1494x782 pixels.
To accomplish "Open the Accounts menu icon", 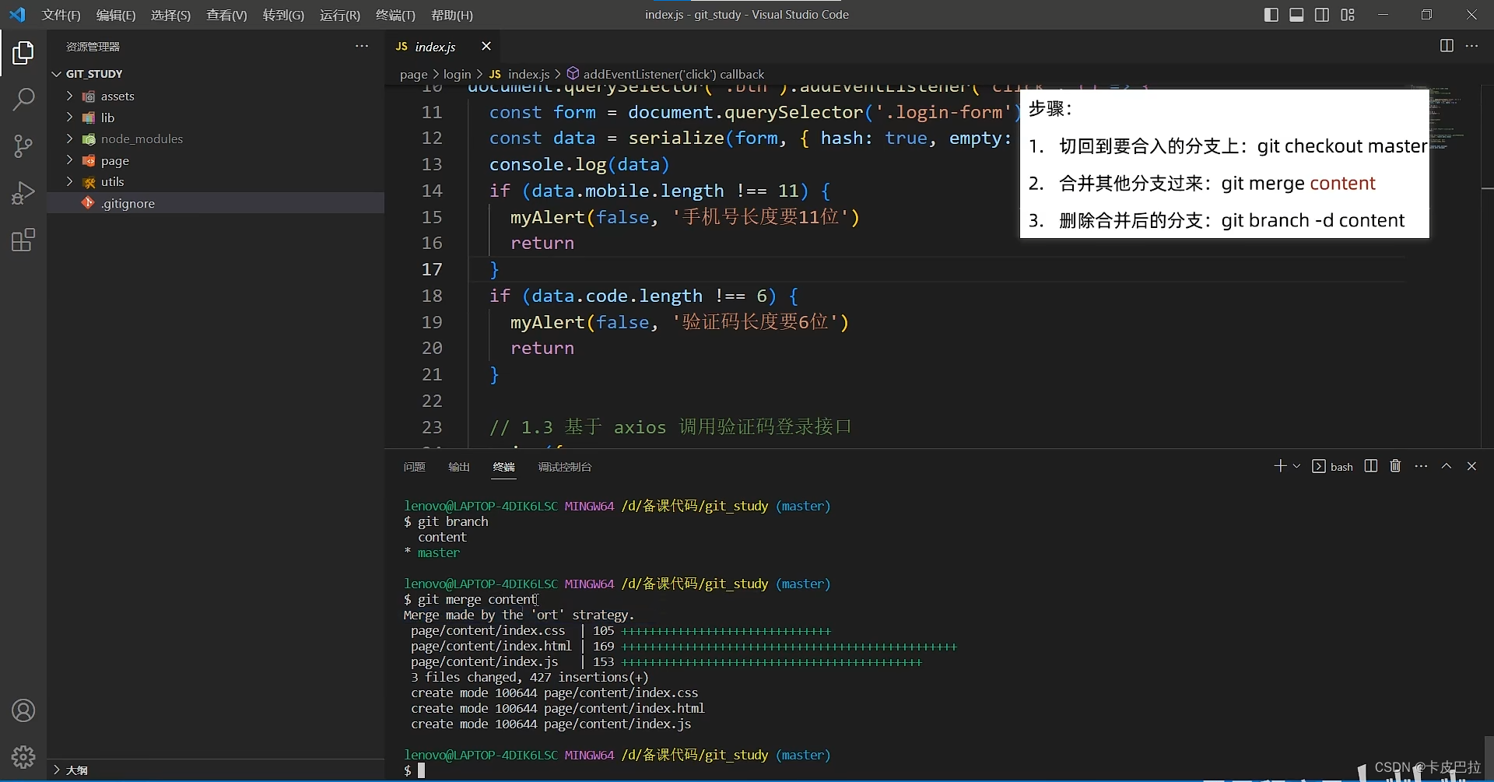I will click(23, 710).
